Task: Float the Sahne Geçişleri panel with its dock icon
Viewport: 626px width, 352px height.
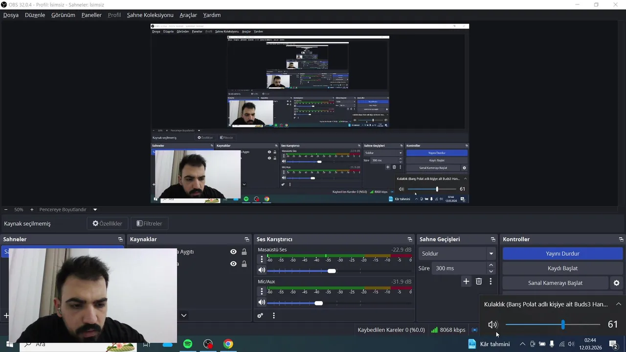Action: [x=493, y=239]
